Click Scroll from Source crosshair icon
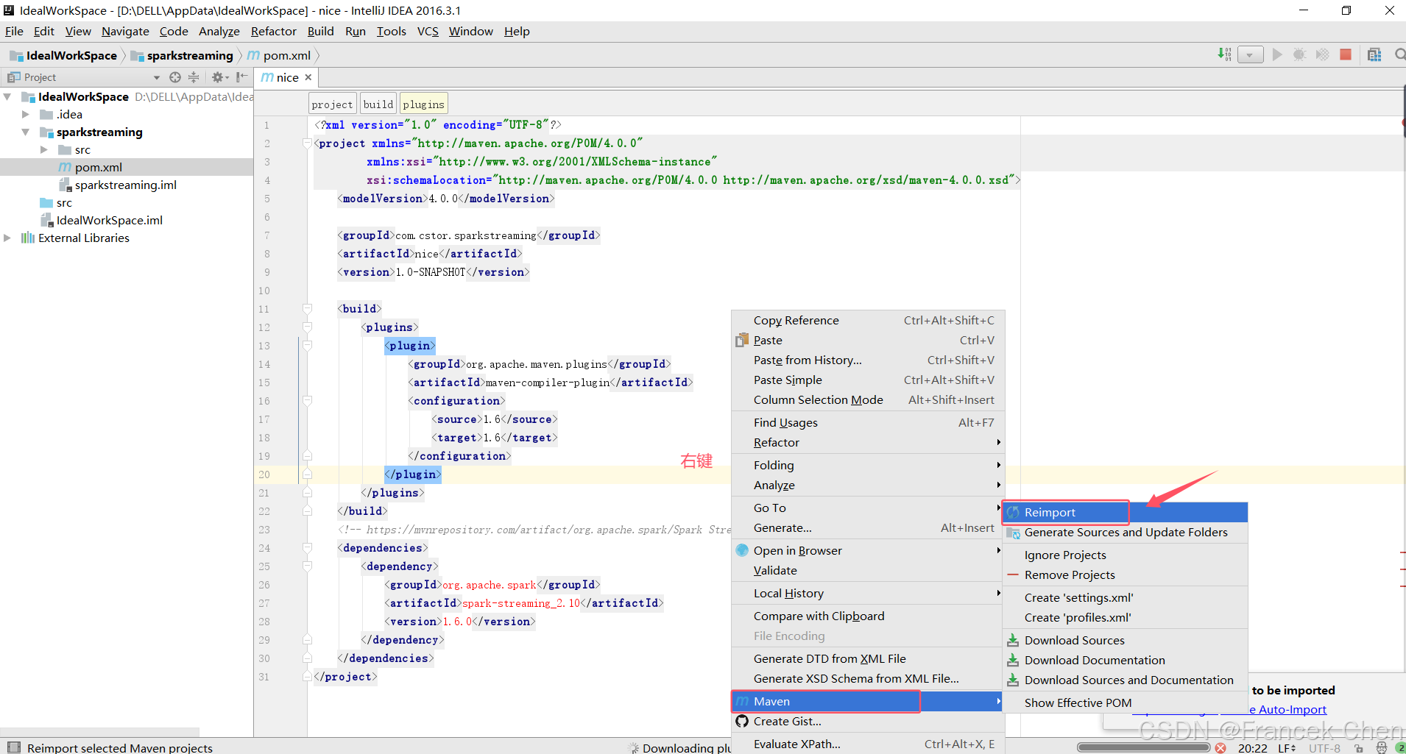Screen dimensions: 1406x754 174,77
